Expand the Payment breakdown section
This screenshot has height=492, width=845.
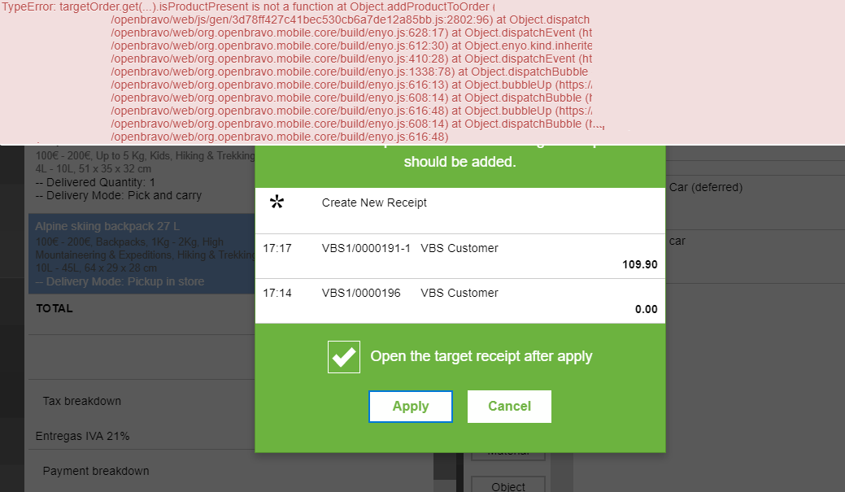pyautogui.click(x=96, y=471)
